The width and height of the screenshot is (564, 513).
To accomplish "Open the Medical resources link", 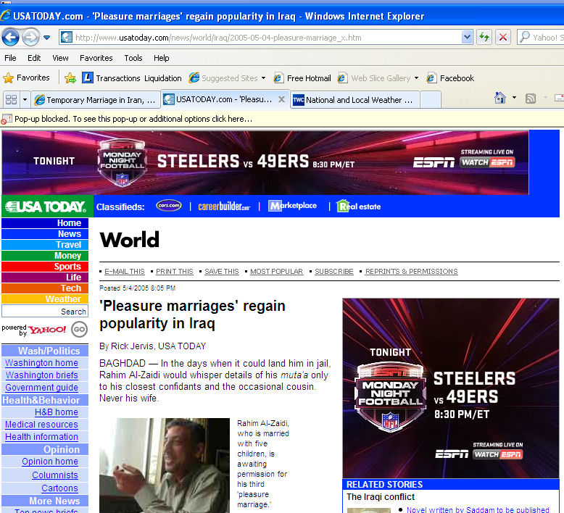I will [41, 424].
